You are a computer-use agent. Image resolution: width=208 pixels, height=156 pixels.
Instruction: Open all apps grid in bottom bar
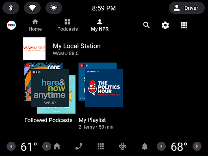tap(101, 146)
